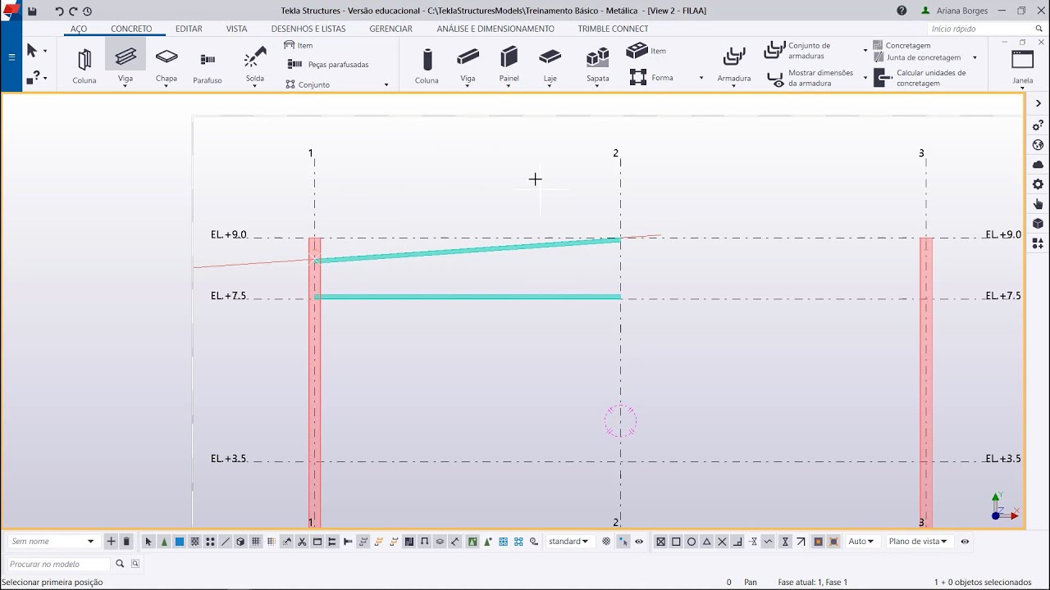Switch to the AÇO ribbon tab

[79, 29]
